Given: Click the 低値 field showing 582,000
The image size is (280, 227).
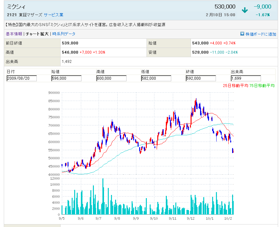Looking at the screenshot, I should (x=156, y=78).
